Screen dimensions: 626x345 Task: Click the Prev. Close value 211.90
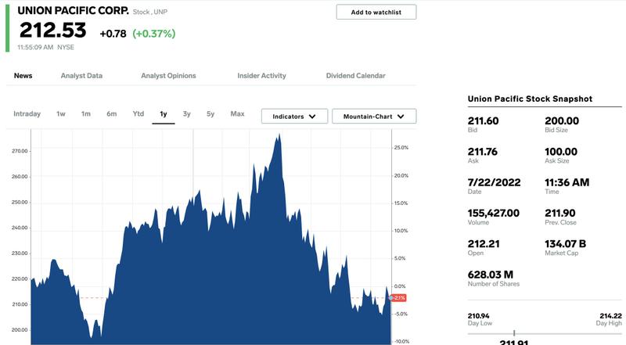tap(560, 214)
